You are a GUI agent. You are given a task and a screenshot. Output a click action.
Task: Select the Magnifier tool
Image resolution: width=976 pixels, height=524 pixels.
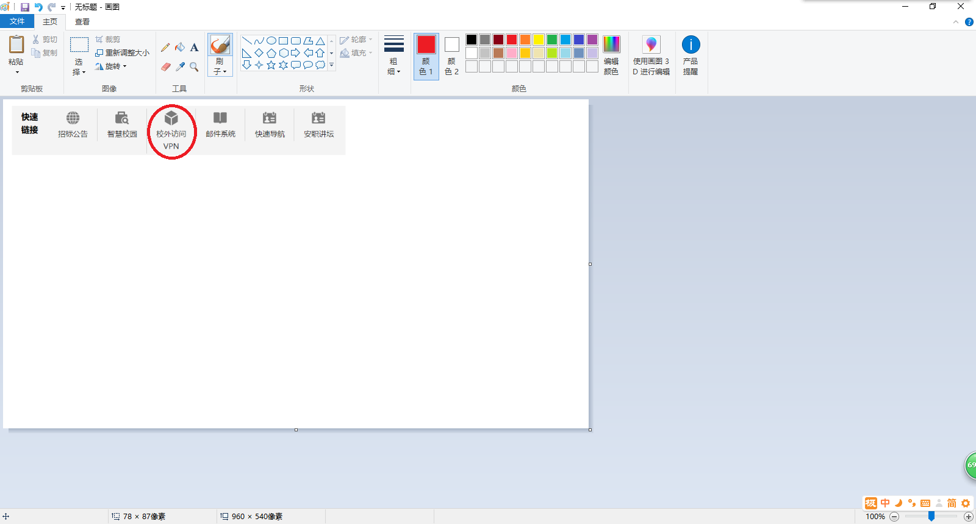click(194, 67)
